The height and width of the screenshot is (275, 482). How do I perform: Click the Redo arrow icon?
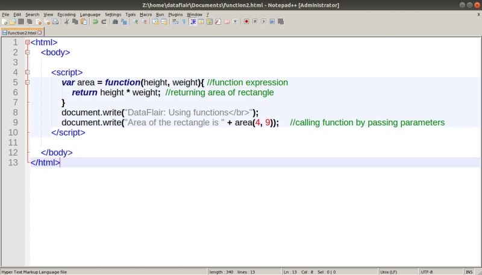click(104, 22)
